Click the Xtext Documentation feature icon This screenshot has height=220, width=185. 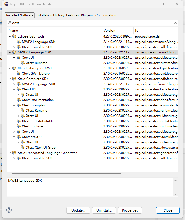[18, 100]
